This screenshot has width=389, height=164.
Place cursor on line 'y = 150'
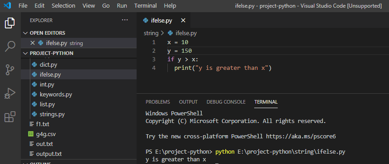180,51
